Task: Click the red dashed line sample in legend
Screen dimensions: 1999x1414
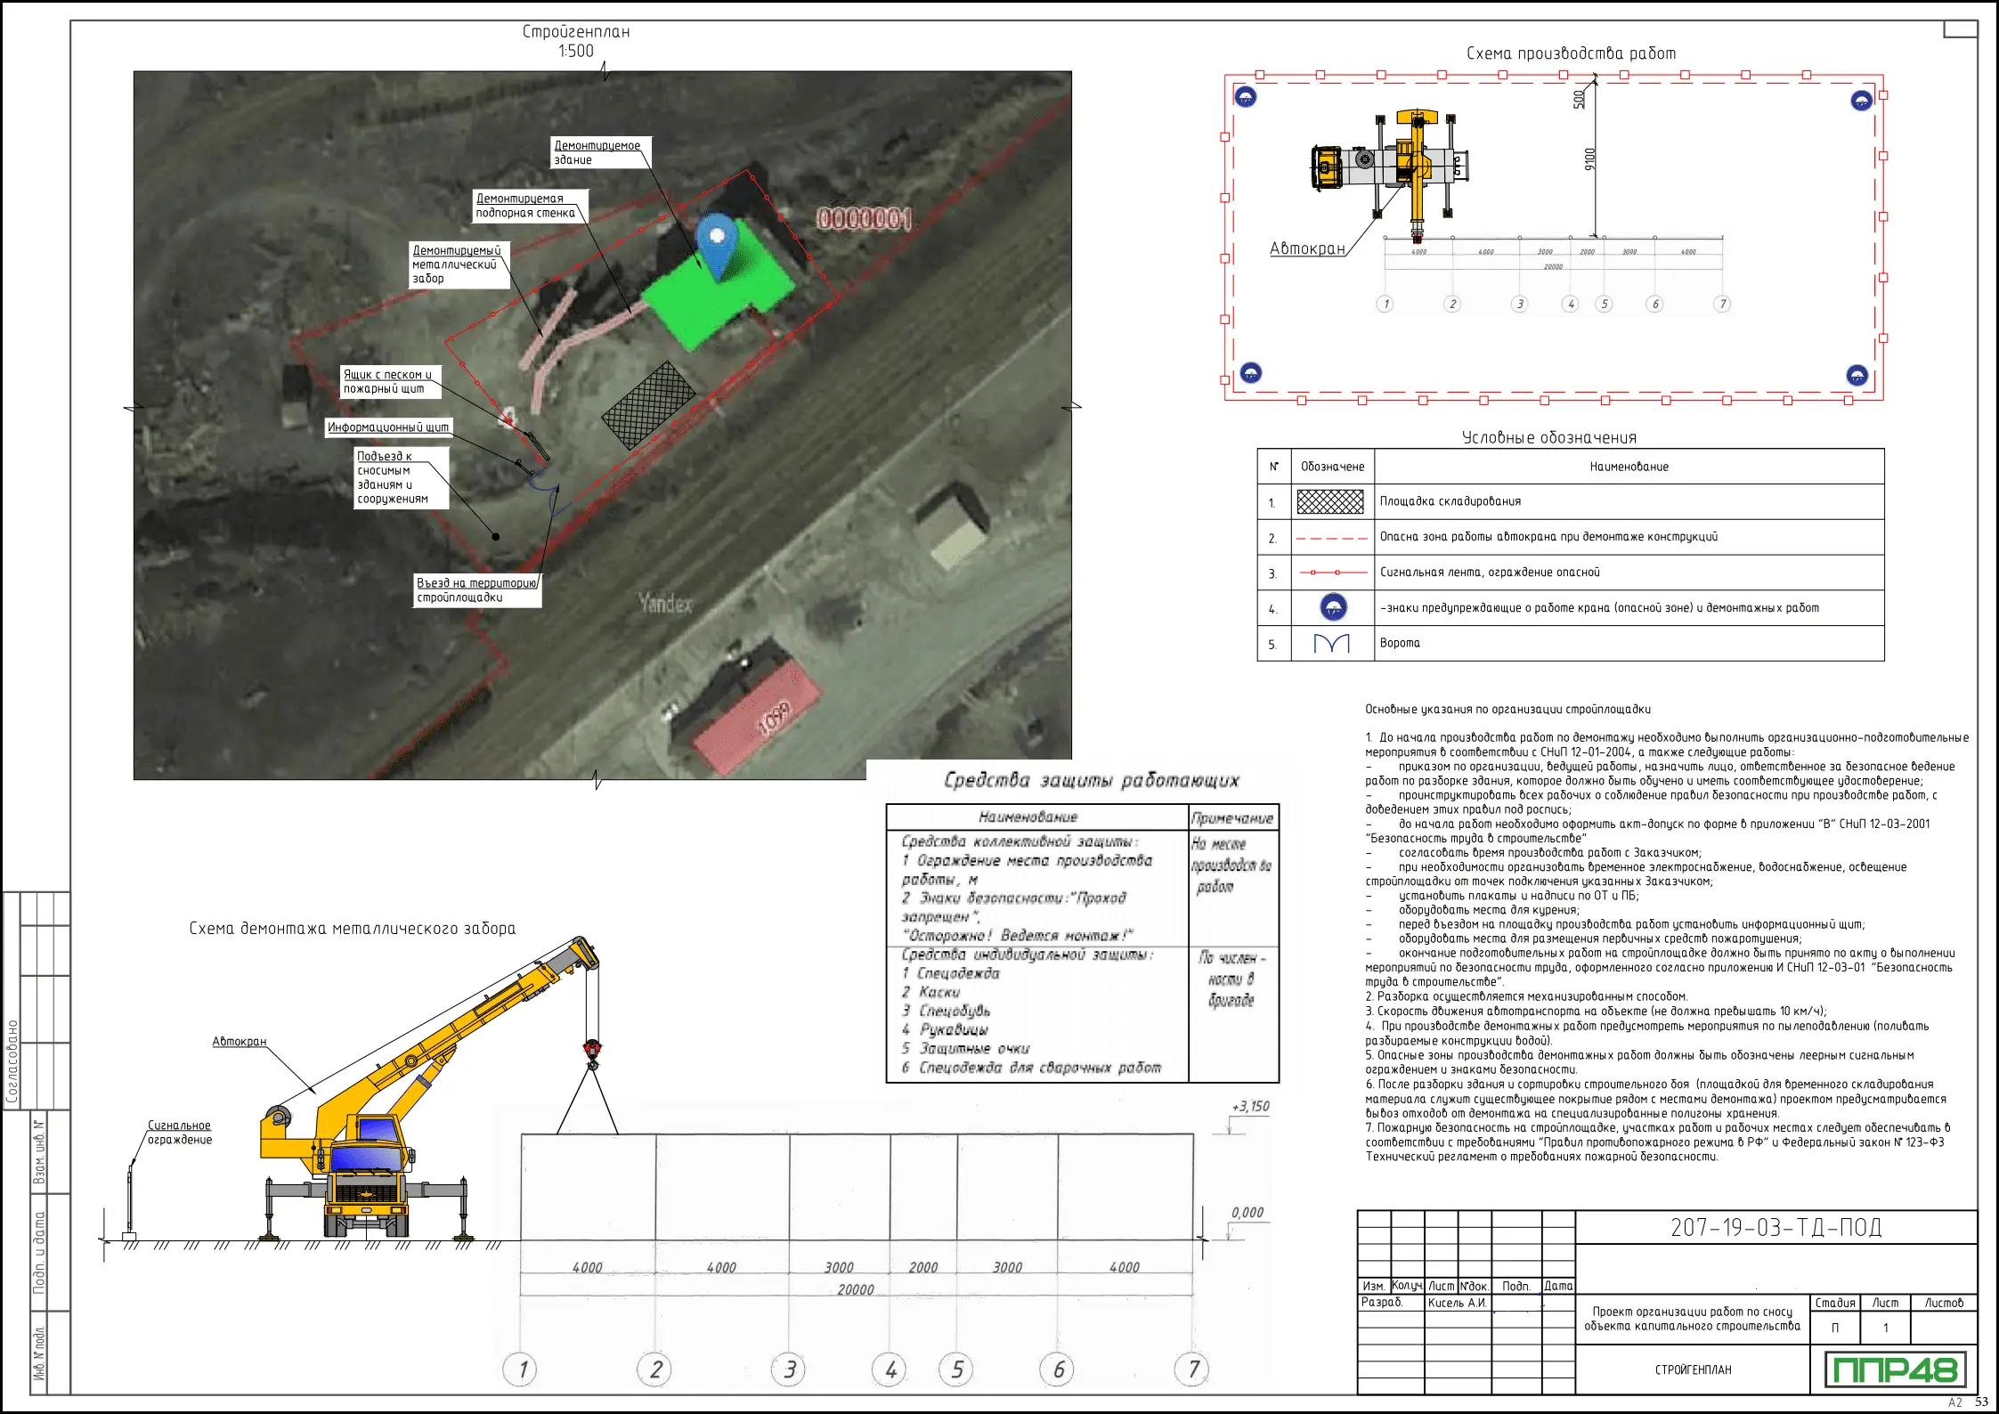Action: [x=1331, y=538]
